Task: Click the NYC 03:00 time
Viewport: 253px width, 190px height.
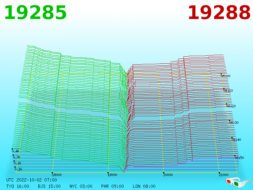Action: (81, 186)
